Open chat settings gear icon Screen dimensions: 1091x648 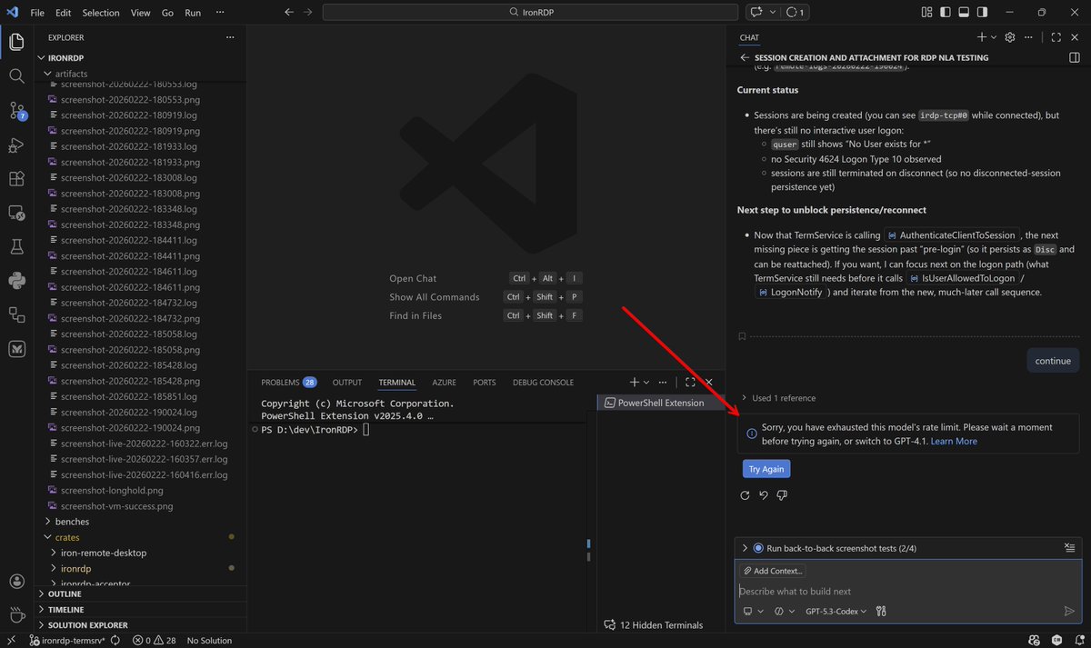pos(1010,37)
